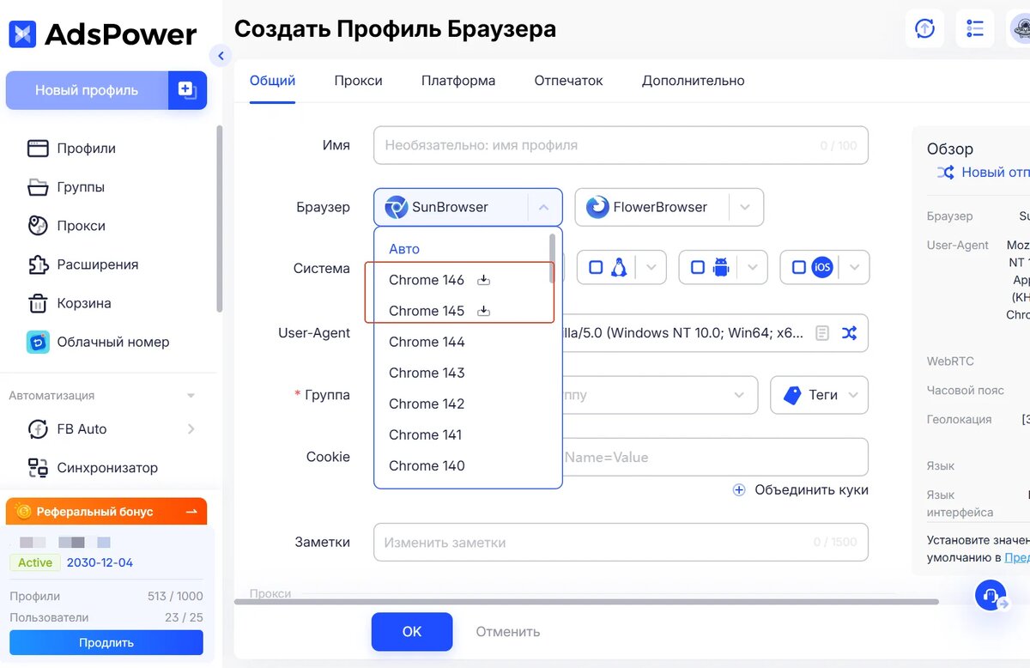
Task: Click the User-Agent list icon
Action: pos(821,333)
